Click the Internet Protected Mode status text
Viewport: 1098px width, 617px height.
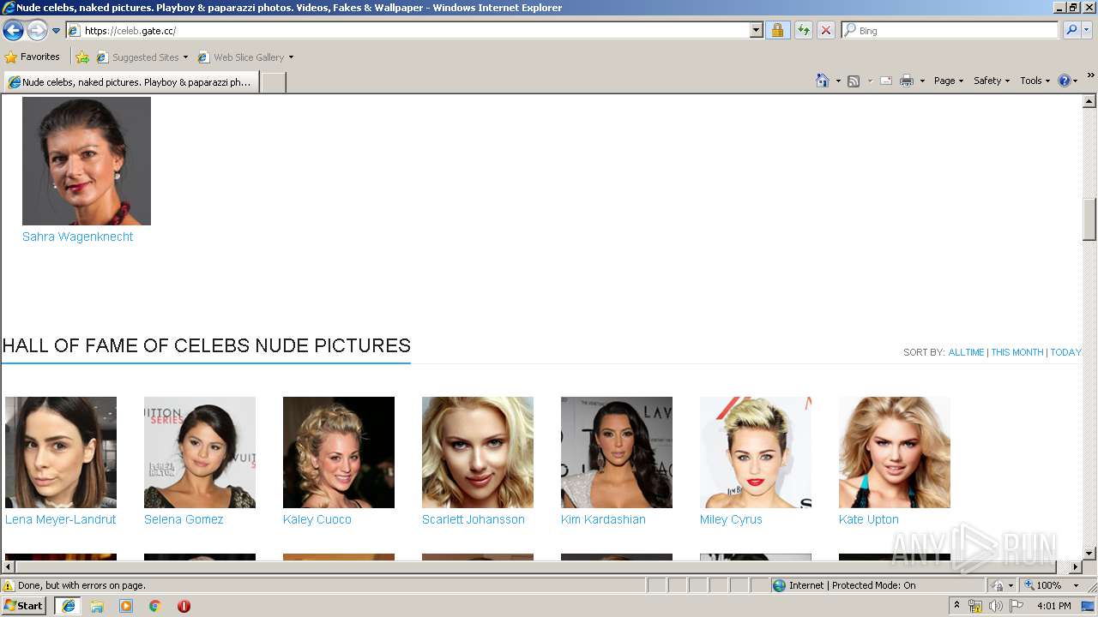point(852,585)
